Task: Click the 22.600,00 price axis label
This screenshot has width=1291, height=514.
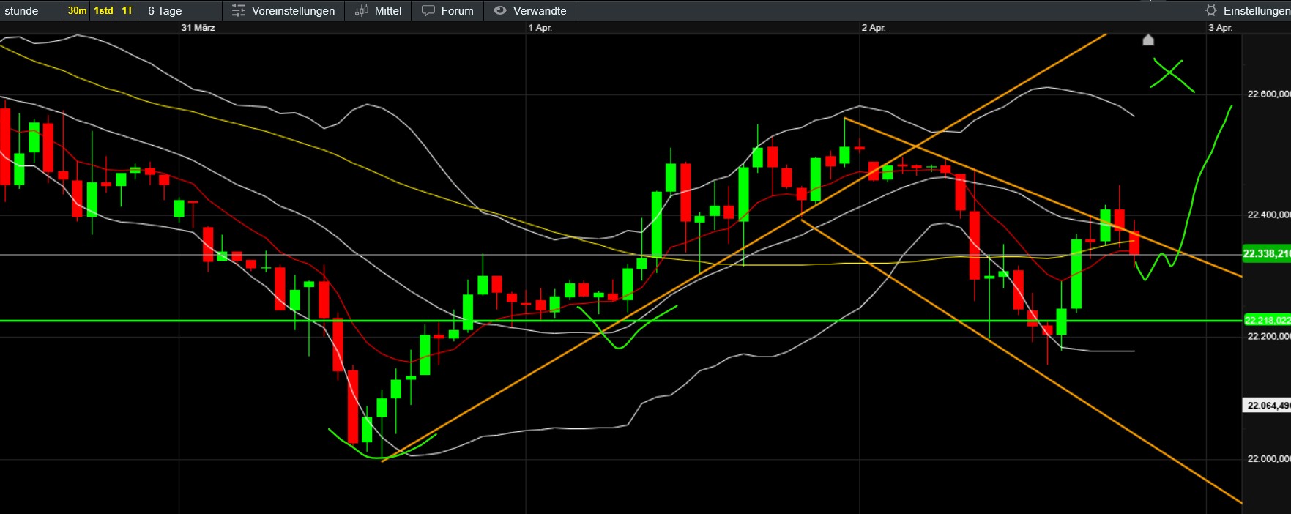Action: (x=1269, y=94)
